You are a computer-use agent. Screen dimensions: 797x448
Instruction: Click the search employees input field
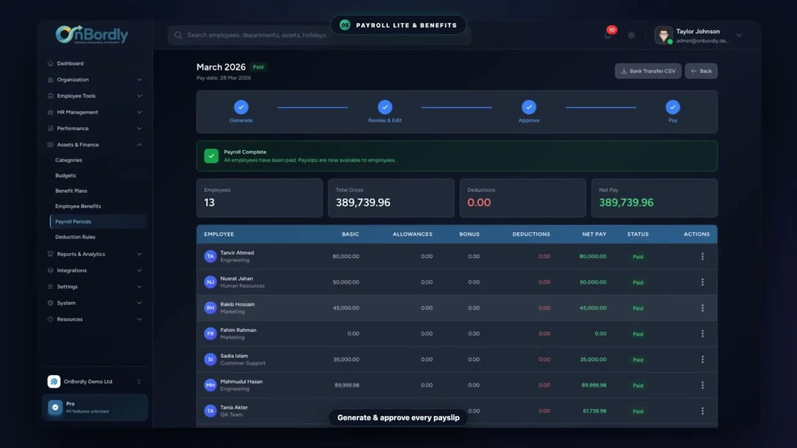[319, 35]
